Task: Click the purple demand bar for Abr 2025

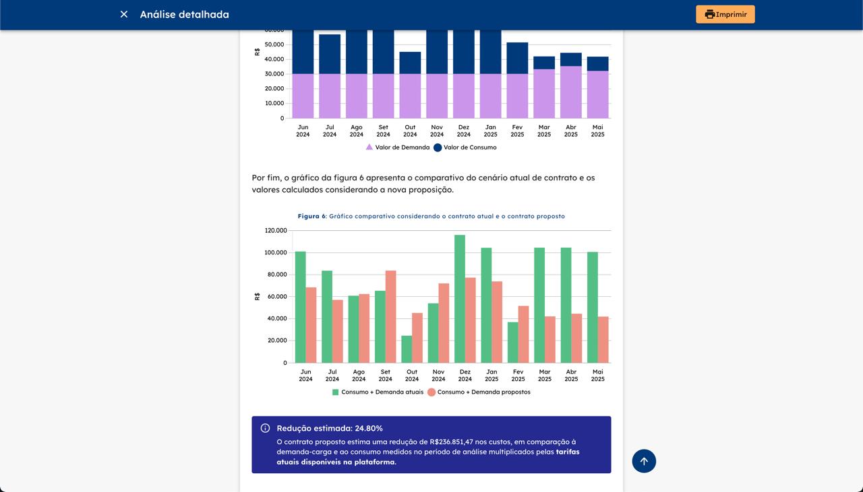Action: [571, 92]
